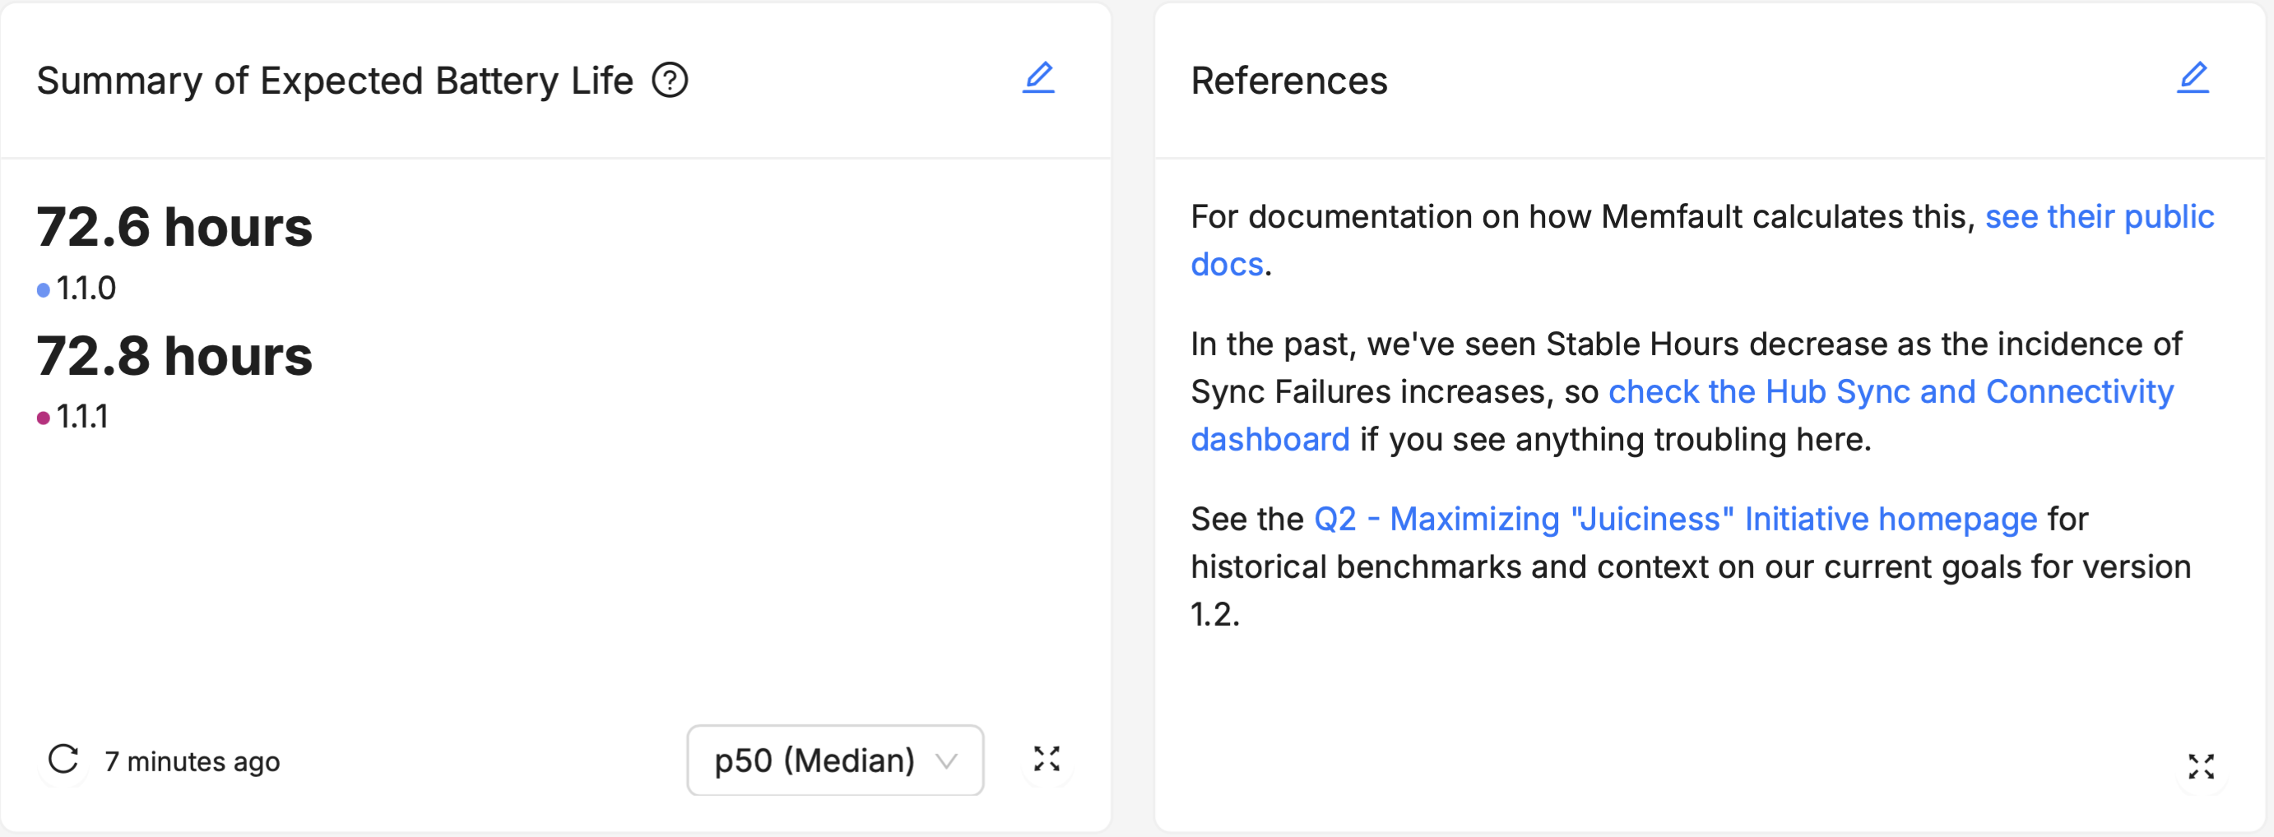Open the p50 (Median) percentile dropdown

coord(834,760)
